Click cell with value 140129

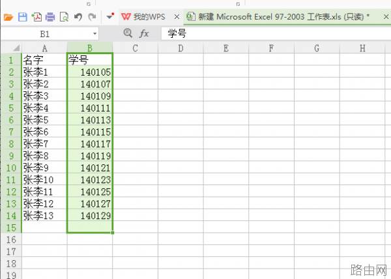pyautogui.click(x=90, y=216)
